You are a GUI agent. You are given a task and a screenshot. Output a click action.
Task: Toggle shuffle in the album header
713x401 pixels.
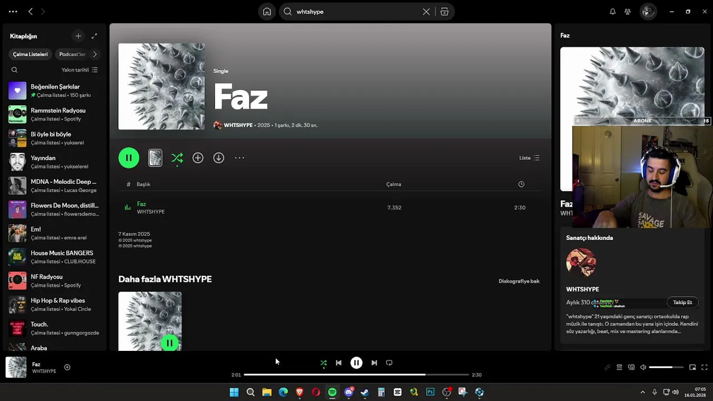177,158
